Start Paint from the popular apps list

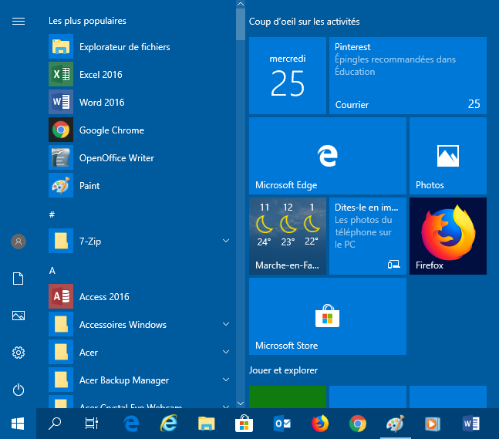click(x=140, y=186)
